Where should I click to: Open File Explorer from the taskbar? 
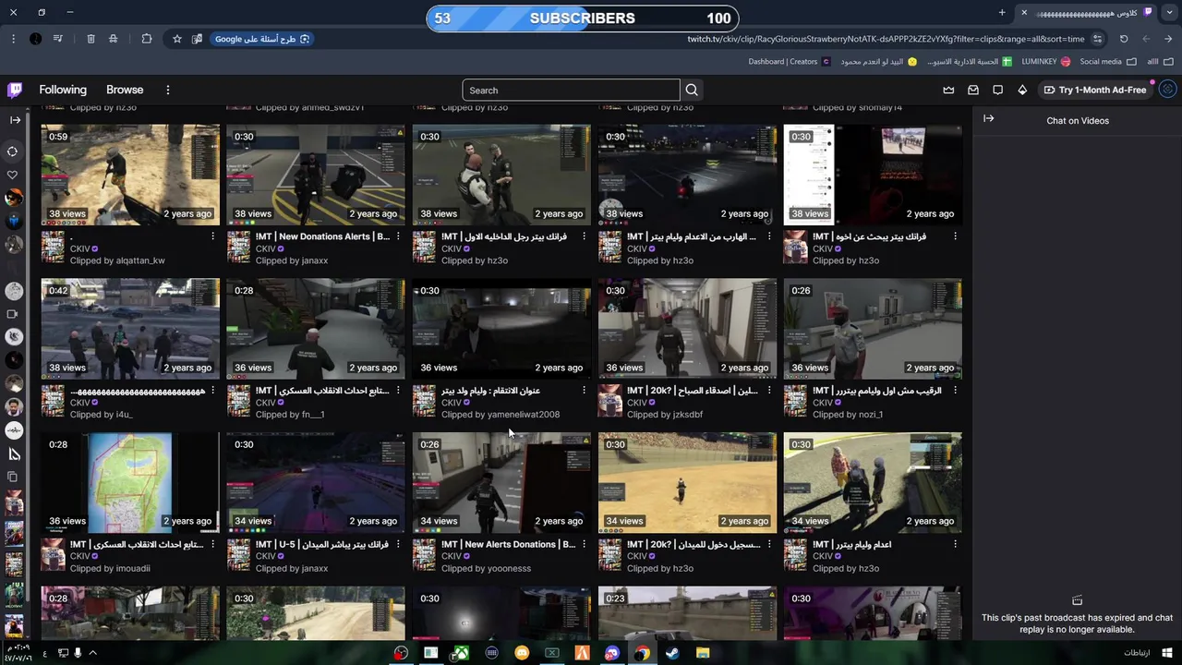703,653
